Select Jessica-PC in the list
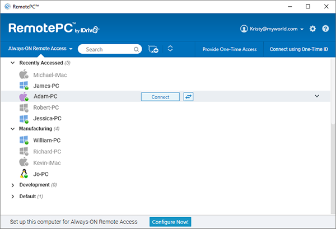This screenshot has width=336, height=229. point(48,119)
